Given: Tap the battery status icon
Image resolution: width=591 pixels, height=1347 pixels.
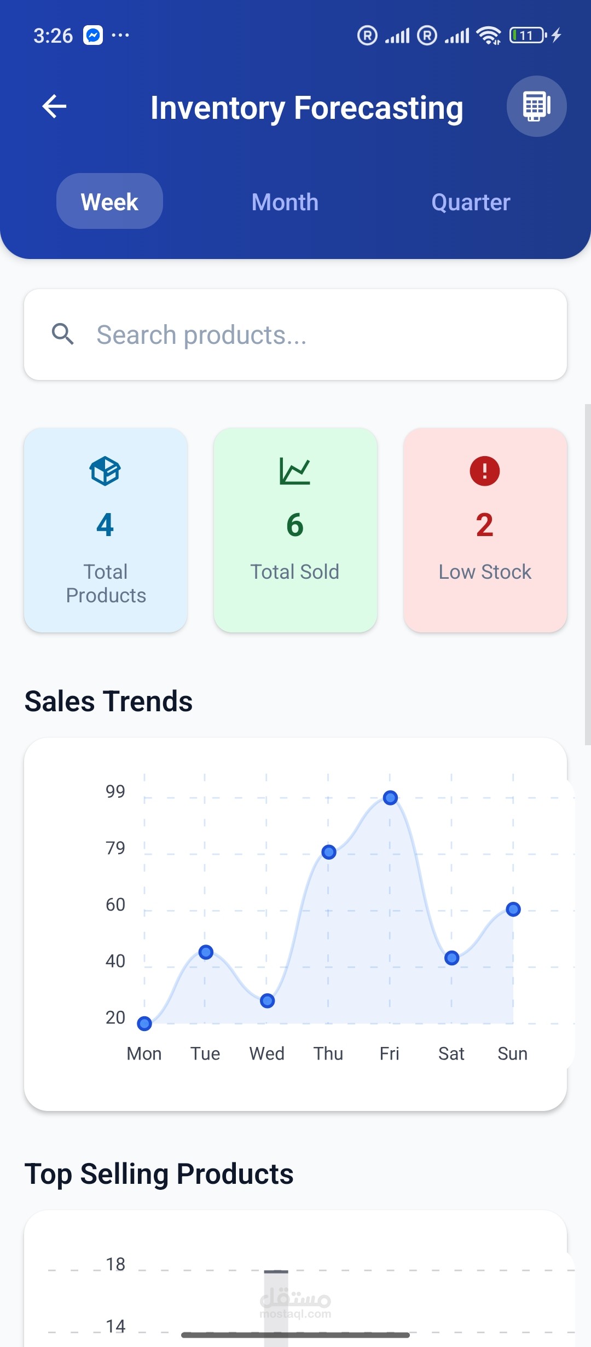Looking at the screenshot, I should 528,36.
